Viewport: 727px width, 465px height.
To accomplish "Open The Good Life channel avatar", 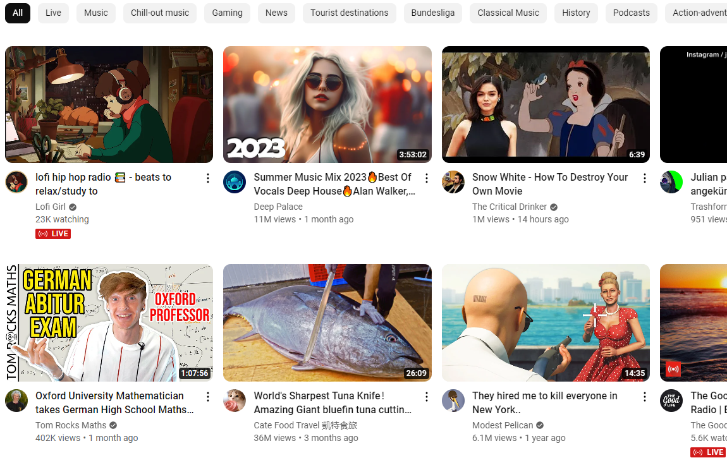I will point(671,401).
